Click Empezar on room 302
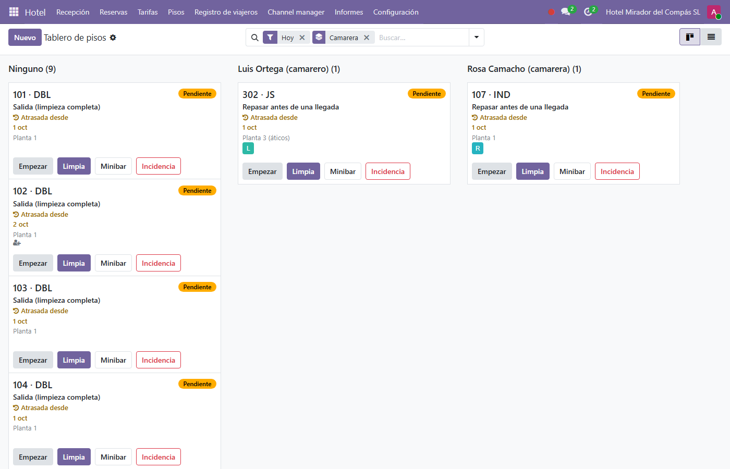The image size is (730, 469). 262,171
